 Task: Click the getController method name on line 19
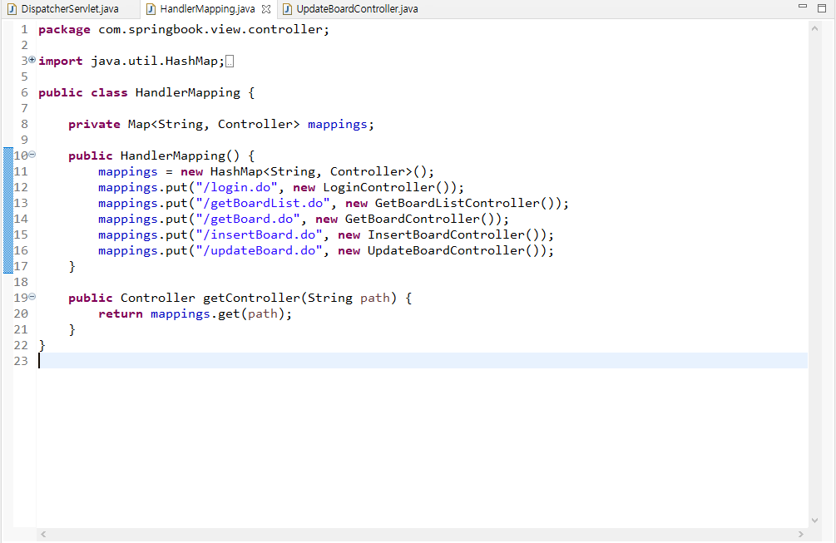[251, 299]
